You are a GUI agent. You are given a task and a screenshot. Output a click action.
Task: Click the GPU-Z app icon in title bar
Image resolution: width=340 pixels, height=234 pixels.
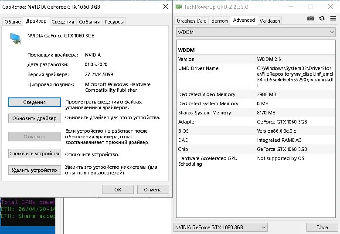click(178, 7)
